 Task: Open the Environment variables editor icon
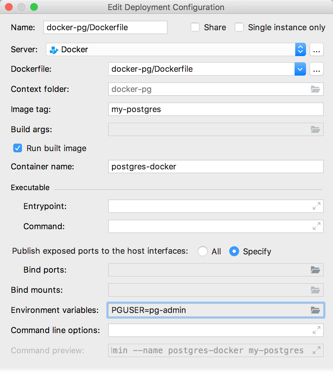click(316, 310)
